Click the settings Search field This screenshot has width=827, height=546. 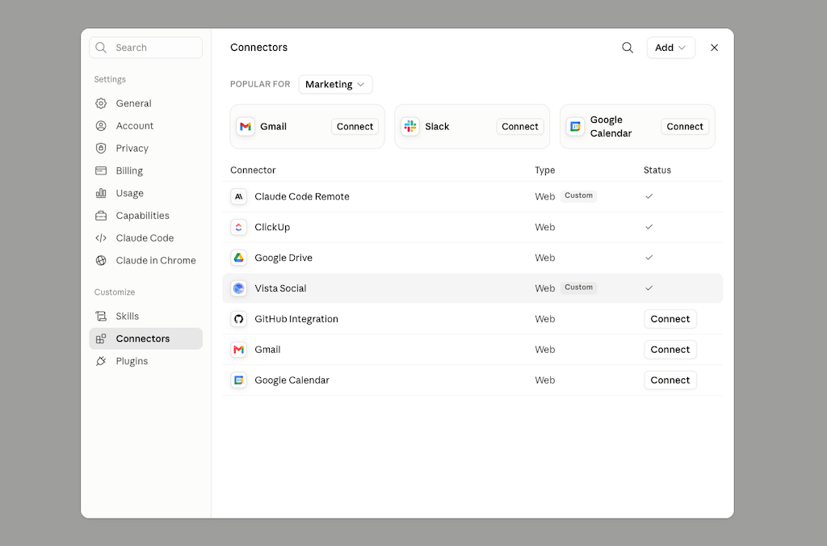click(145, 48)
